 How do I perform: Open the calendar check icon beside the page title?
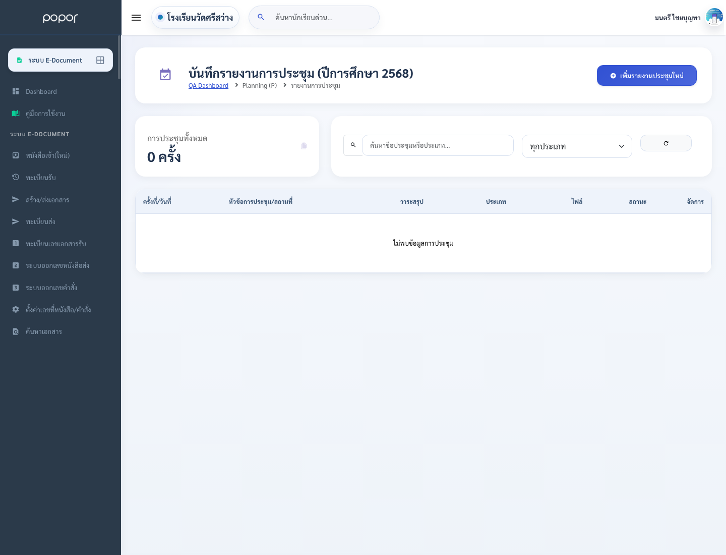pyautogui.click(x=165, y=75)
